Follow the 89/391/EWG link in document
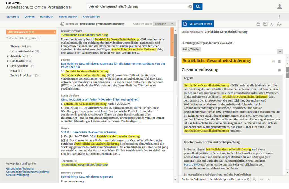This screenshot has width=289, height=189. (x=192, y=164)
